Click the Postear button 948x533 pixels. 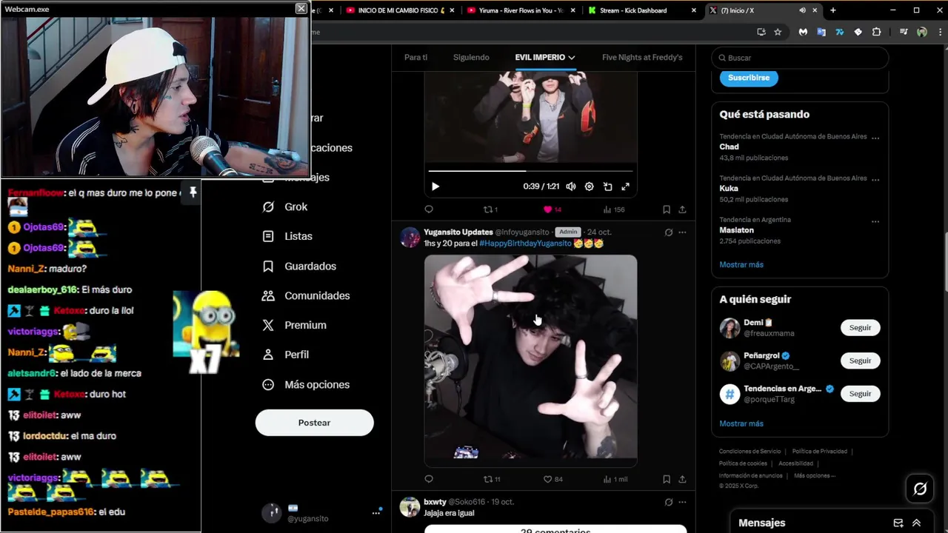(314, 423)
